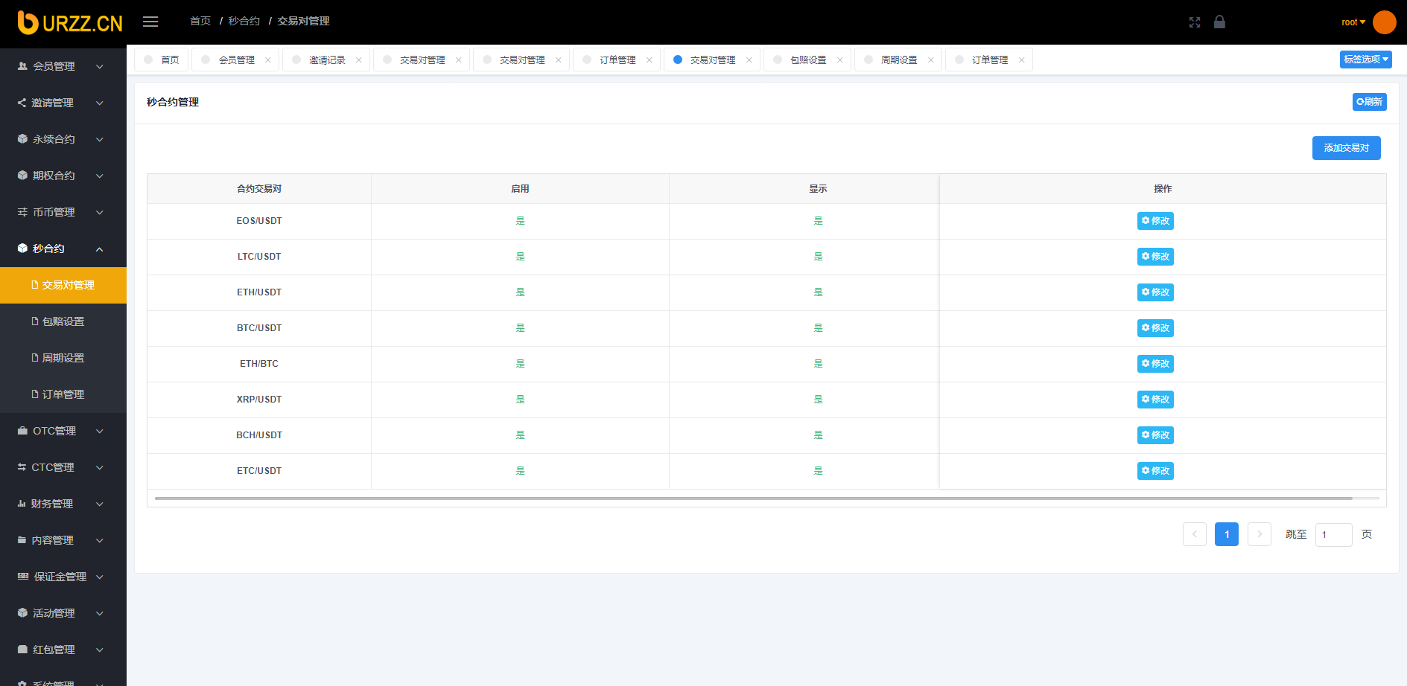Close the 邀请记录 tab
The height and width of the screenshot is (686, 1407).
coord(359,60)
